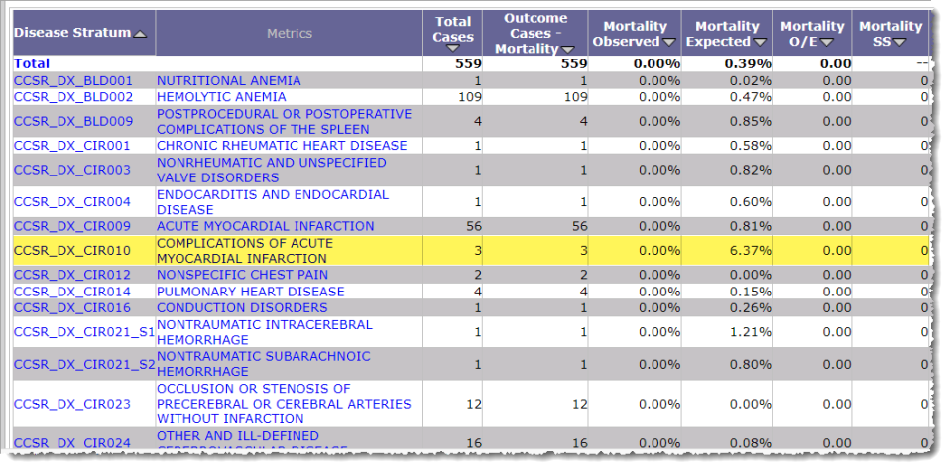Select the NONTRAUMATIC INTRACEREBRAL HEMORRHAGE link

[x=264, y=331]
